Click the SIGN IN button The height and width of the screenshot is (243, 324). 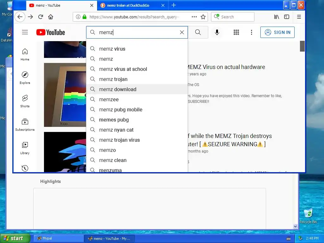(277, 32)
